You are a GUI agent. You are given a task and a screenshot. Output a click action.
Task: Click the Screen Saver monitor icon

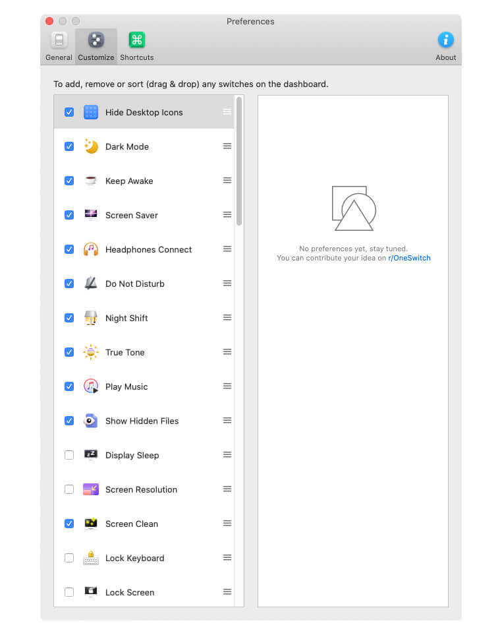[x=91, y=214]
